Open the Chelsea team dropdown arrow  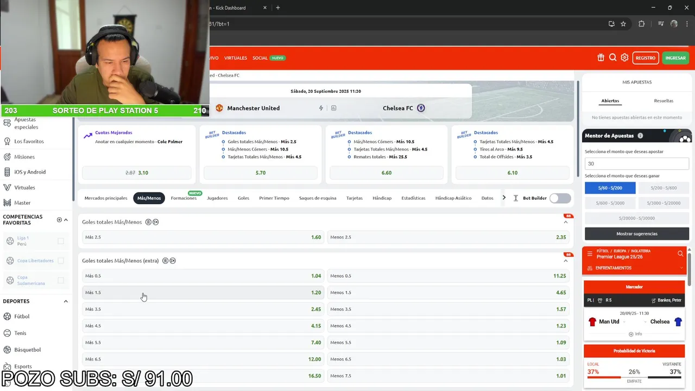pos(647,322)
